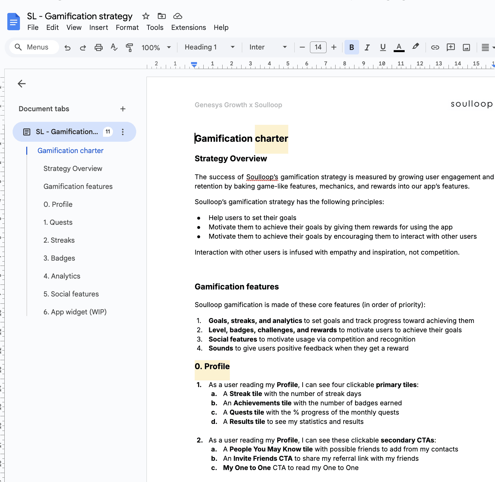Go to the 3. Badges outline entry
This screenshot has width=495, height=482.
[x=59, y=258]
